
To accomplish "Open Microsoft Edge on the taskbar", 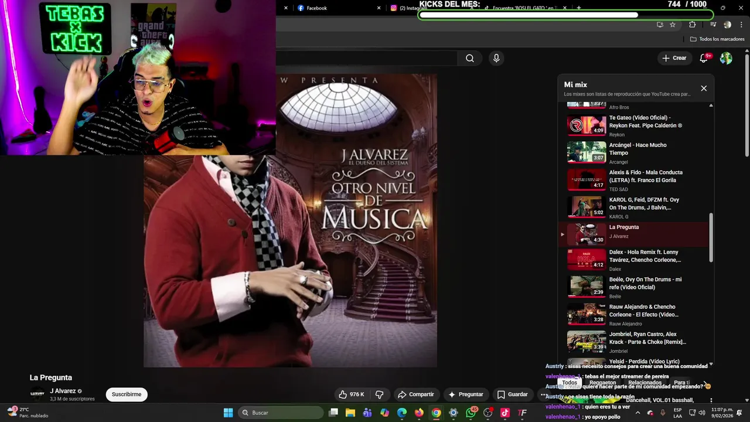I will pyautogui.click(x=402, y=413).
